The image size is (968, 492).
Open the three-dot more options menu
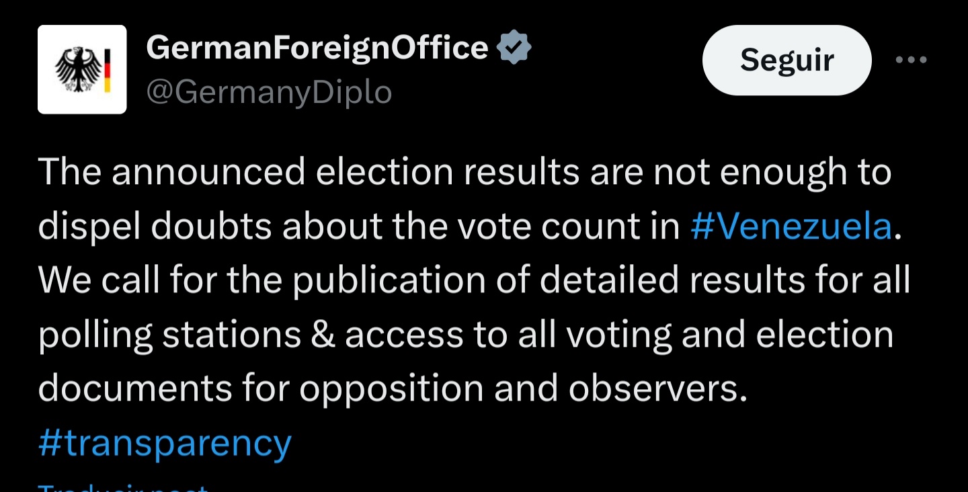pyautogui.click(x=911, y=60)
